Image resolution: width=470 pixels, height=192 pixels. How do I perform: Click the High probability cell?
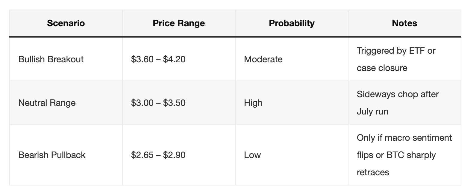[253, 103]
